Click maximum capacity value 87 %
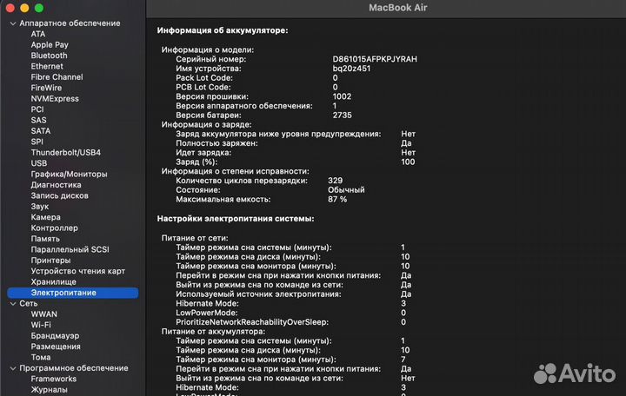This screenshot has width=626, height=396. tap(337, 200)
